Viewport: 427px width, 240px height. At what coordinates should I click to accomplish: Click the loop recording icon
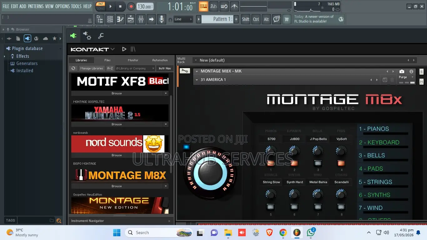tap(224, 6)
